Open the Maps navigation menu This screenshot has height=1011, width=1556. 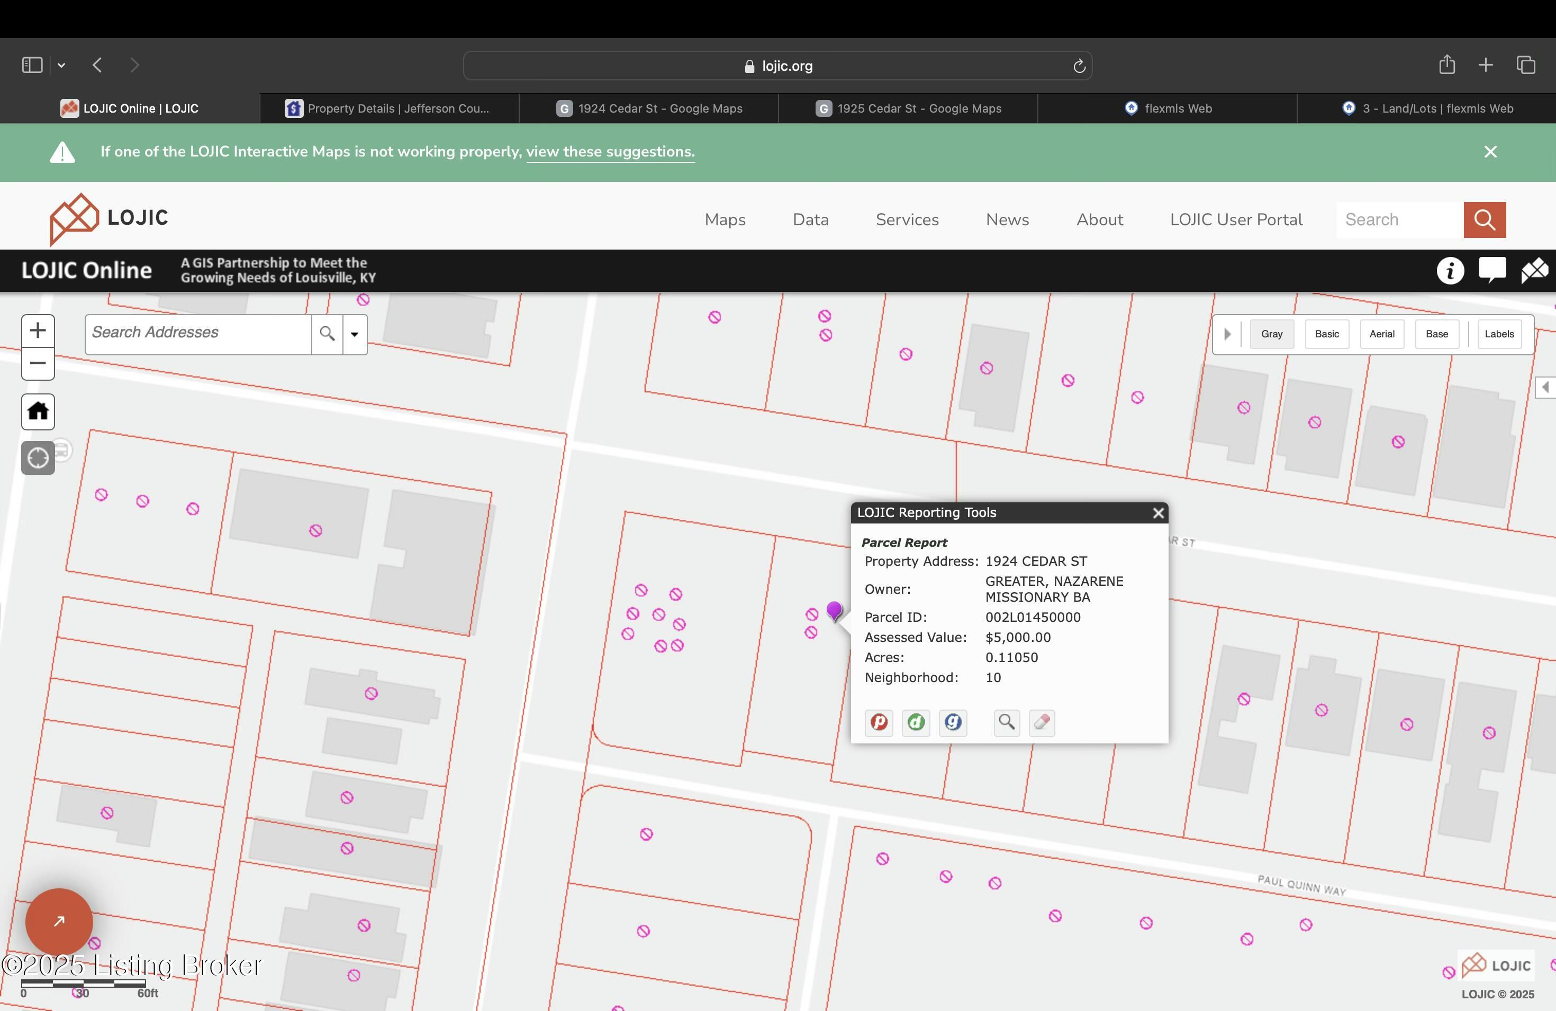click(725, 220)
